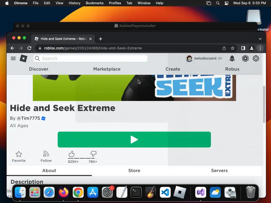Open the notifications bell icon
271x203 pixels.
pos(232,58)
